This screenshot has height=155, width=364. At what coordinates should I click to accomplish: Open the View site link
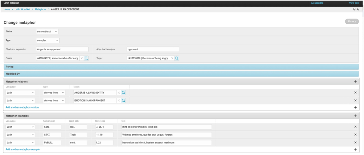(354, 3)
